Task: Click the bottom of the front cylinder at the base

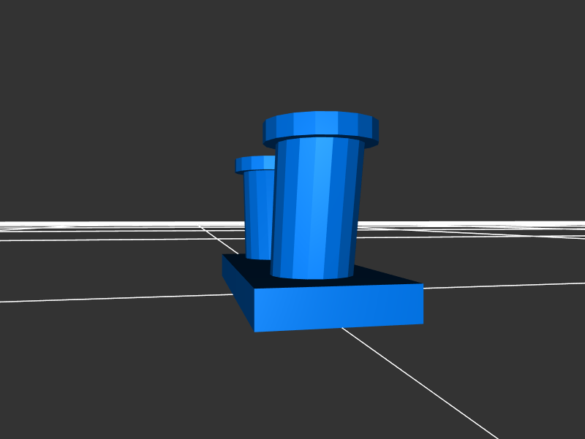Action: 313,273
